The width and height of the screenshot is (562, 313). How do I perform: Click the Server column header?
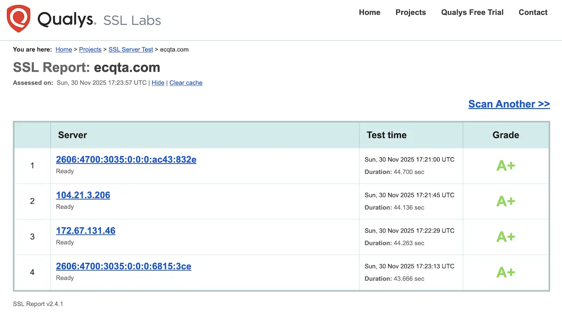click(72, 135)
